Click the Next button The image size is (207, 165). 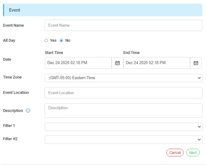point(193,152)
